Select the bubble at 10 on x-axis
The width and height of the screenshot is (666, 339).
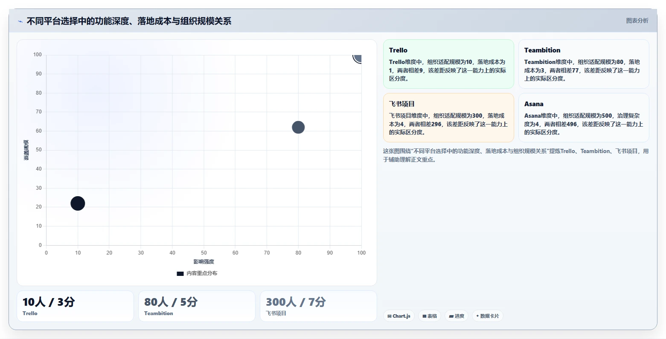pyautogui.click(x=78, y=203)
